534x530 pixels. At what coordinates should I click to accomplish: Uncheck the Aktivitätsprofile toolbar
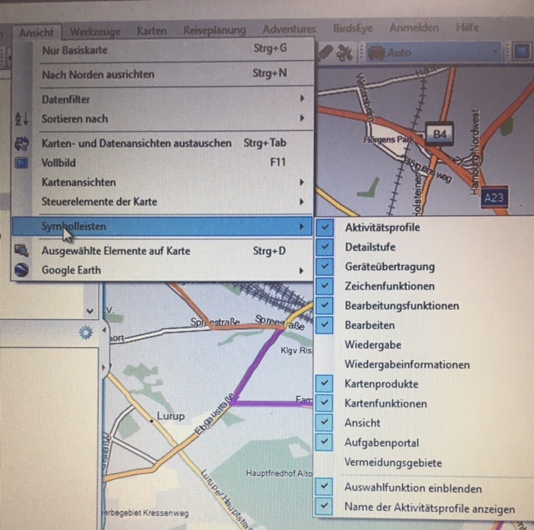click(x=325, y=227)
